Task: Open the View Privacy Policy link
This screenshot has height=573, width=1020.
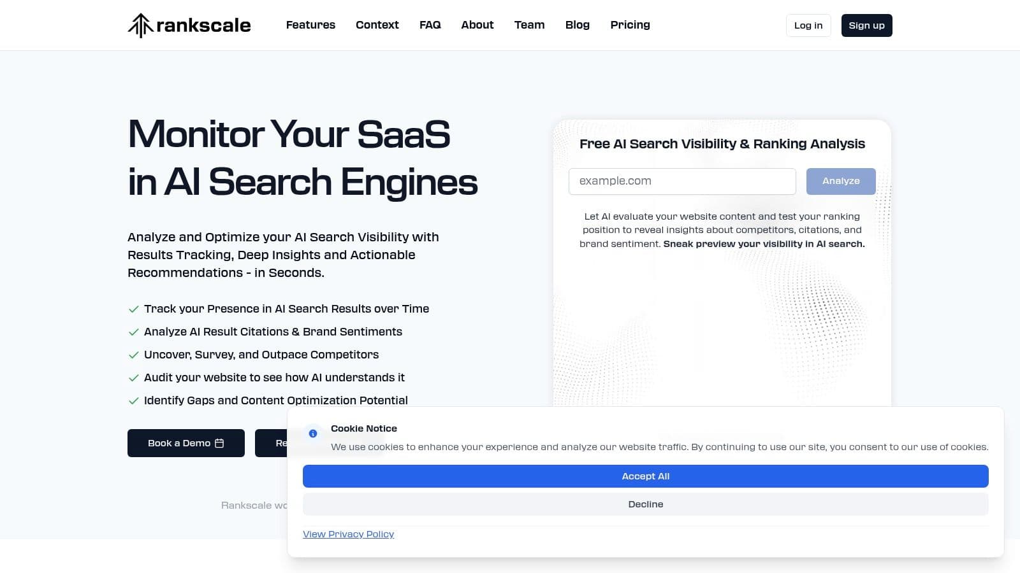Action: (x=348, y=534)
